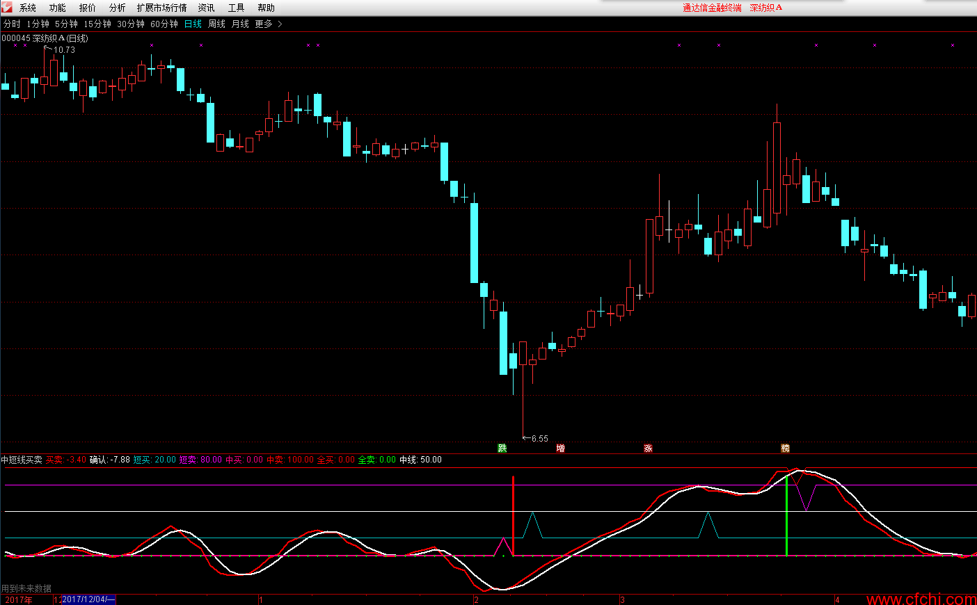Click the 短卖: 80.00 indicator value
The width and height of the screenshot is (977, 605).
click(x=200, y=460)
